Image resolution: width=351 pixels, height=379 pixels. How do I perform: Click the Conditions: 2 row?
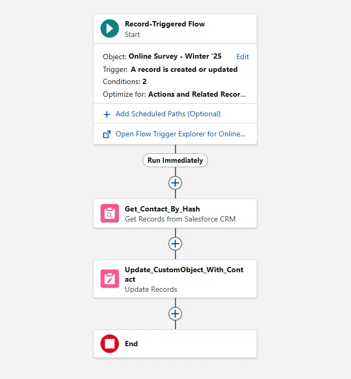[x=125, y=81]
